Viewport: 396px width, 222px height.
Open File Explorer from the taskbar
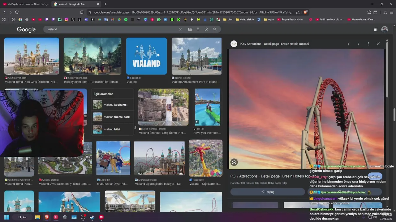tap(37, 217)
